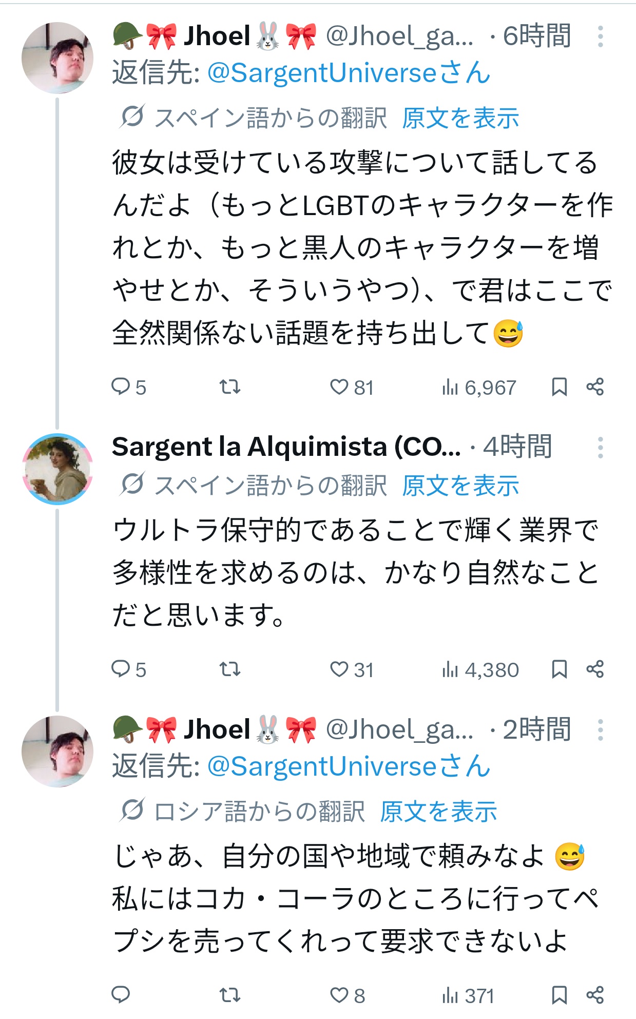Show original text of ロシア語 translated tweet

438,812
